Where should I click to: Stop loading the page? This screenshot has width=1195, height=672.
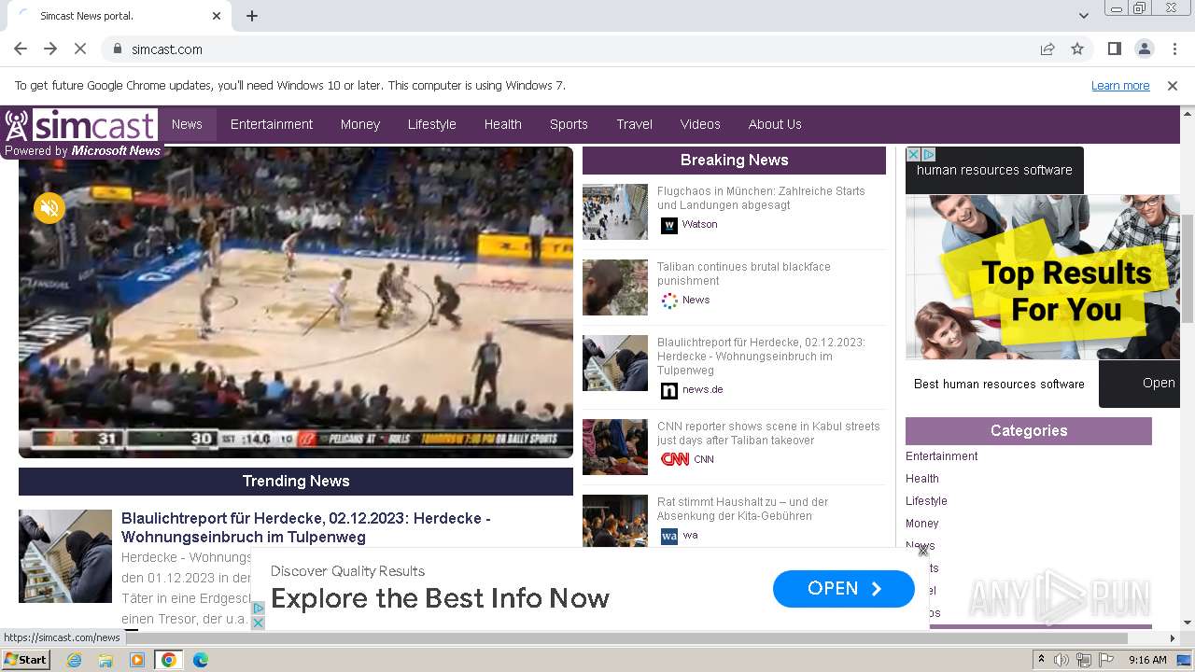80,49
